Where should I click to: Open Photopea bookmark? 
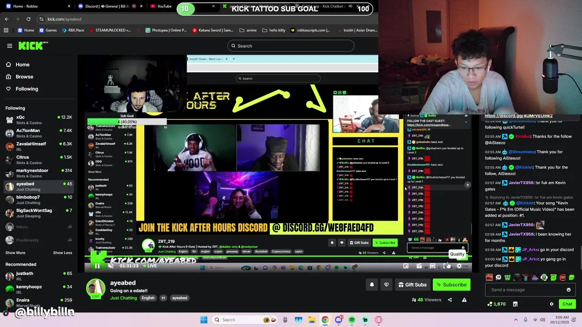[x=166, y=30]
